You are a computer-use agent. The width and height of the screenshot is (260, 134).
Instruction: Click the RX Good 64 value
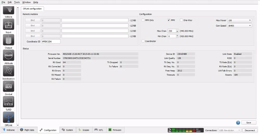(x=71, y=62)
